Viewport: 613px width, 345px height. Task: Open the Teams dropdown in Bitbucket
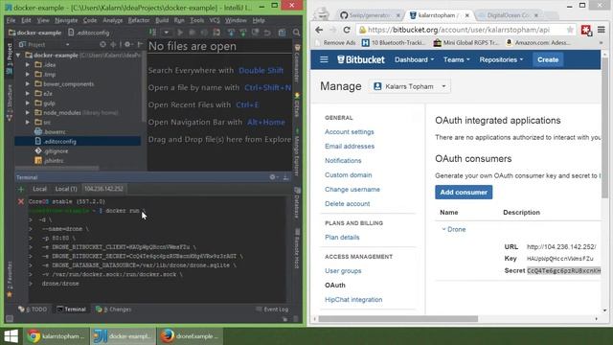[456, 59]
